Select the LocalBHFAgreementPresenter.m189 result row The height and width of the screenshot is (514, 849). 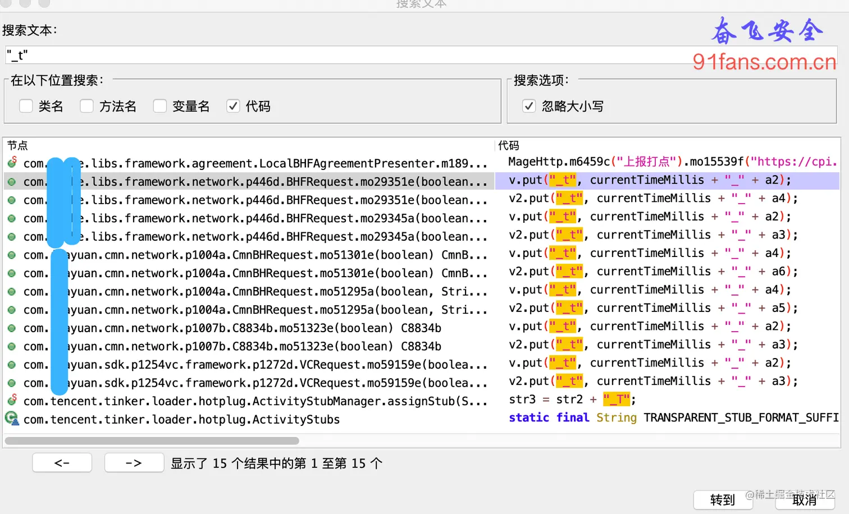point(249,163)
